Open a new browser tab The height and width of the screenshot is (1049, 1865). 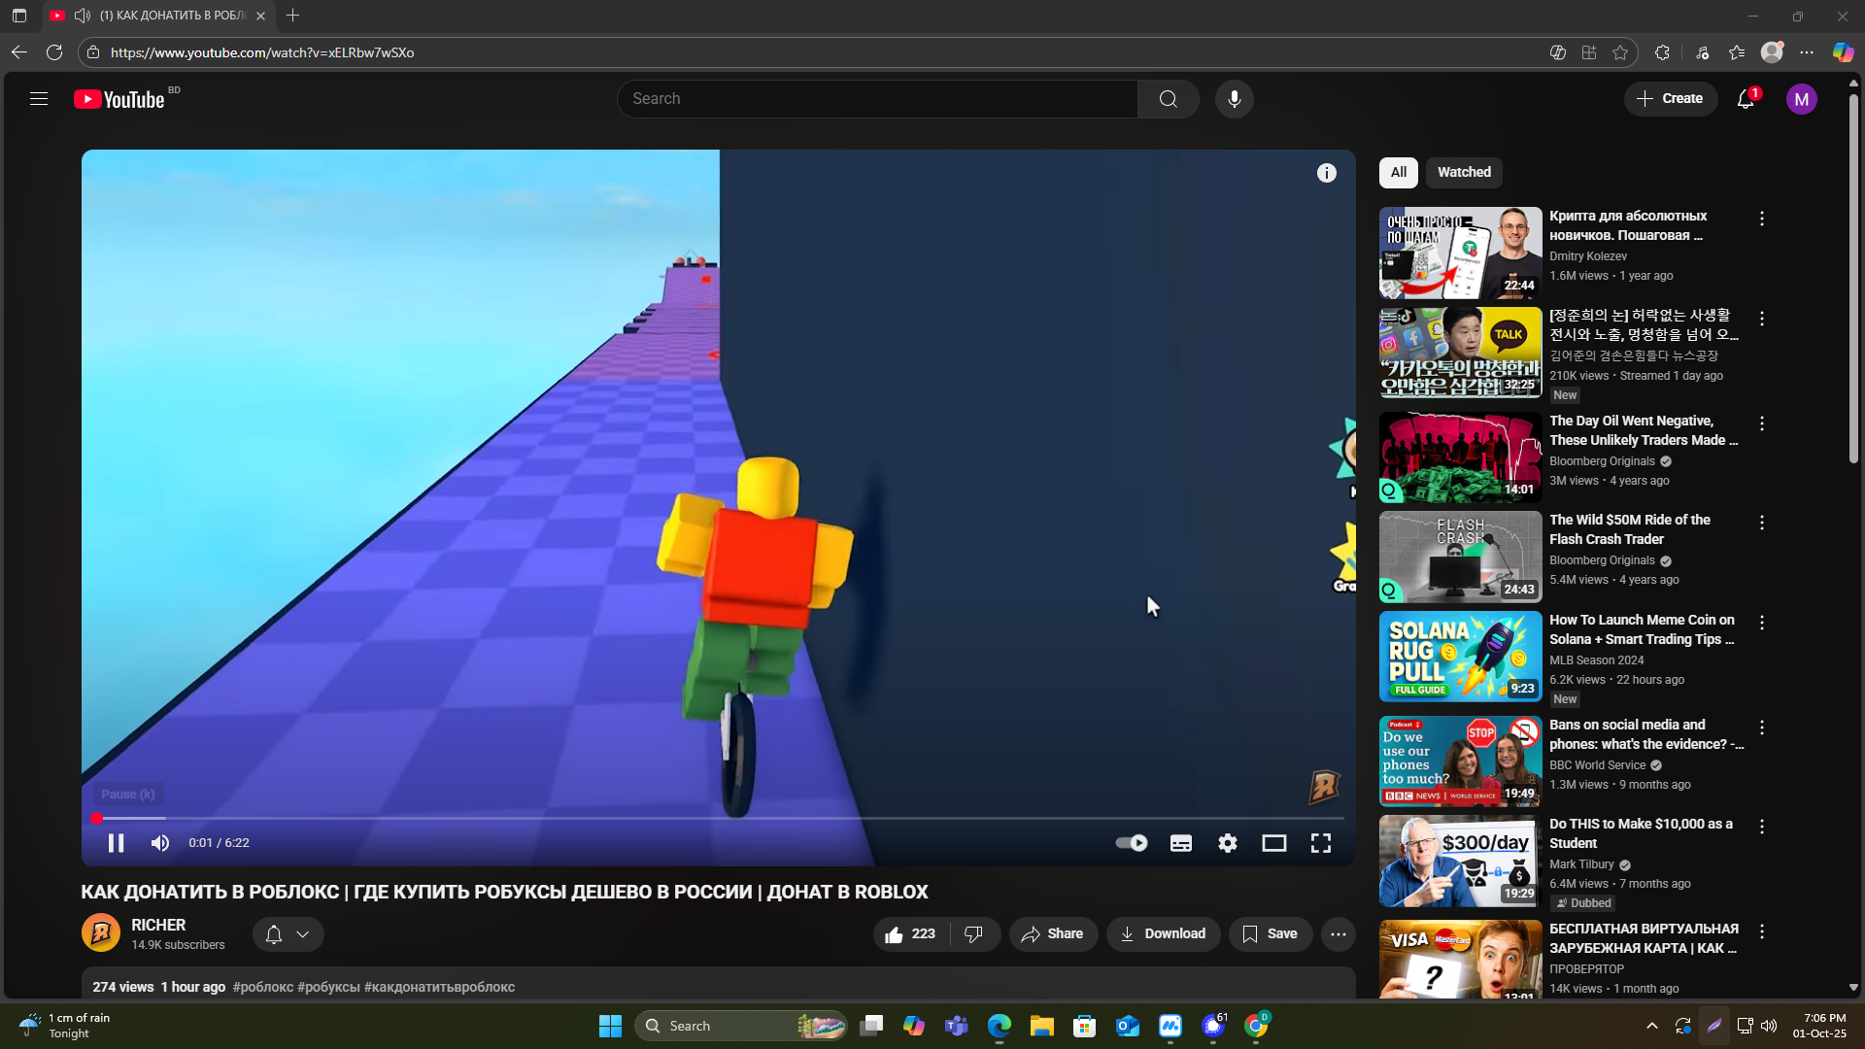click(x=293, y=16)
